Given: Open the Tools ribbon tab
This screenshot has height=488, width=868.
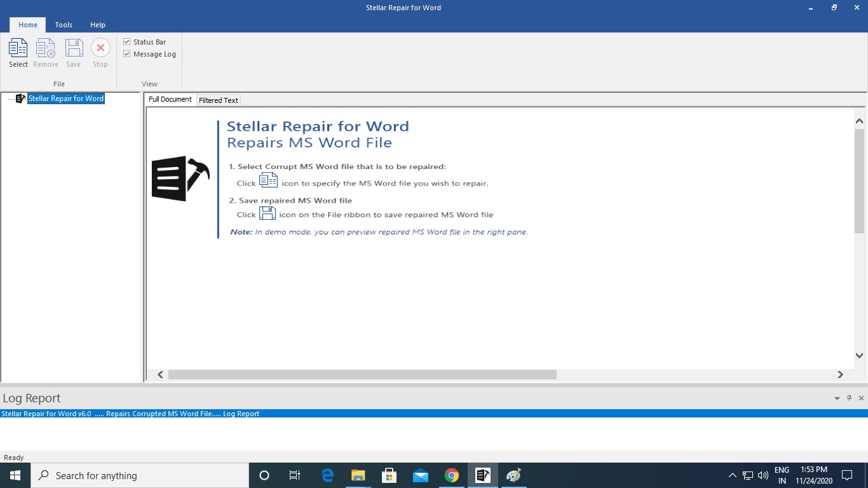Looking at the screenshot, I should (x=64, y=25).
